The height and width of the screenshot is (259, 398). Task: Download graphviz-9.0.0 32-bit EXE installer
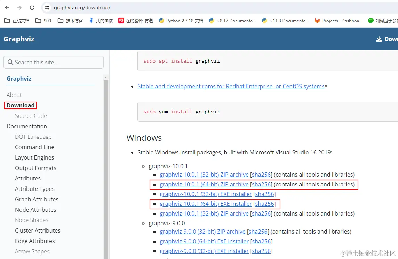204,251
